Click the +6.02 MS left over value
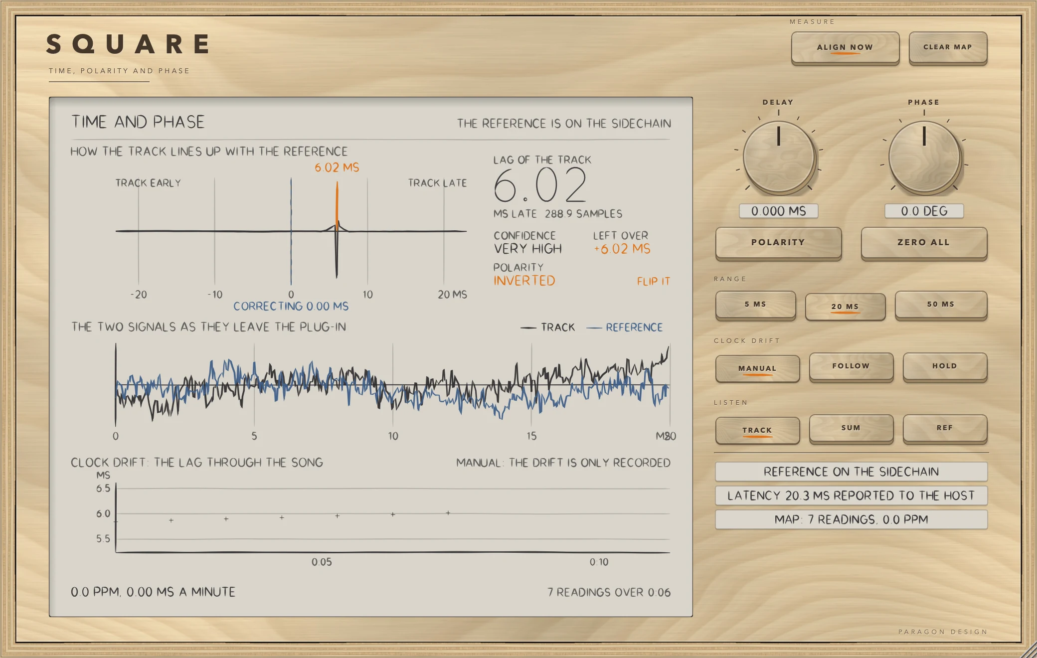1037x658 pixels. [622, 249]
